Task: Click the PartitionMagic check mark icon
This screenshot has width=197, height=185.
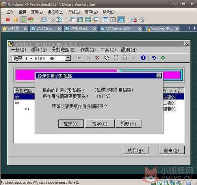Action: coord(134,58)
